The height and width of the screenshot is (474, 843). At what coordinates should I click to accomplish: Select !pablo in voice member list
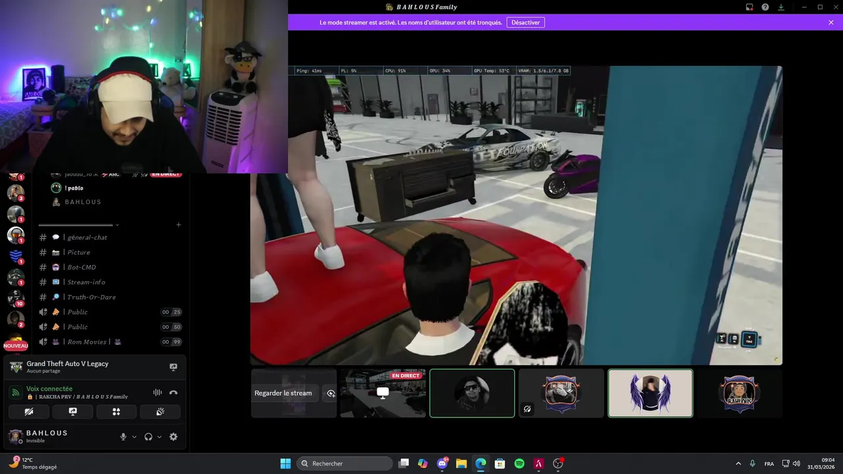[74, 188]
